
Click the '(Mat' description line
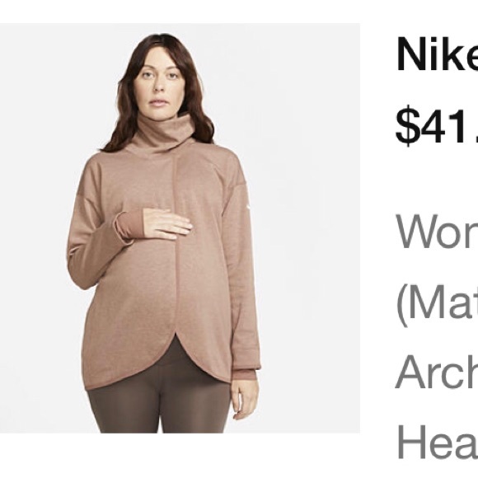[x=437, y=305]
